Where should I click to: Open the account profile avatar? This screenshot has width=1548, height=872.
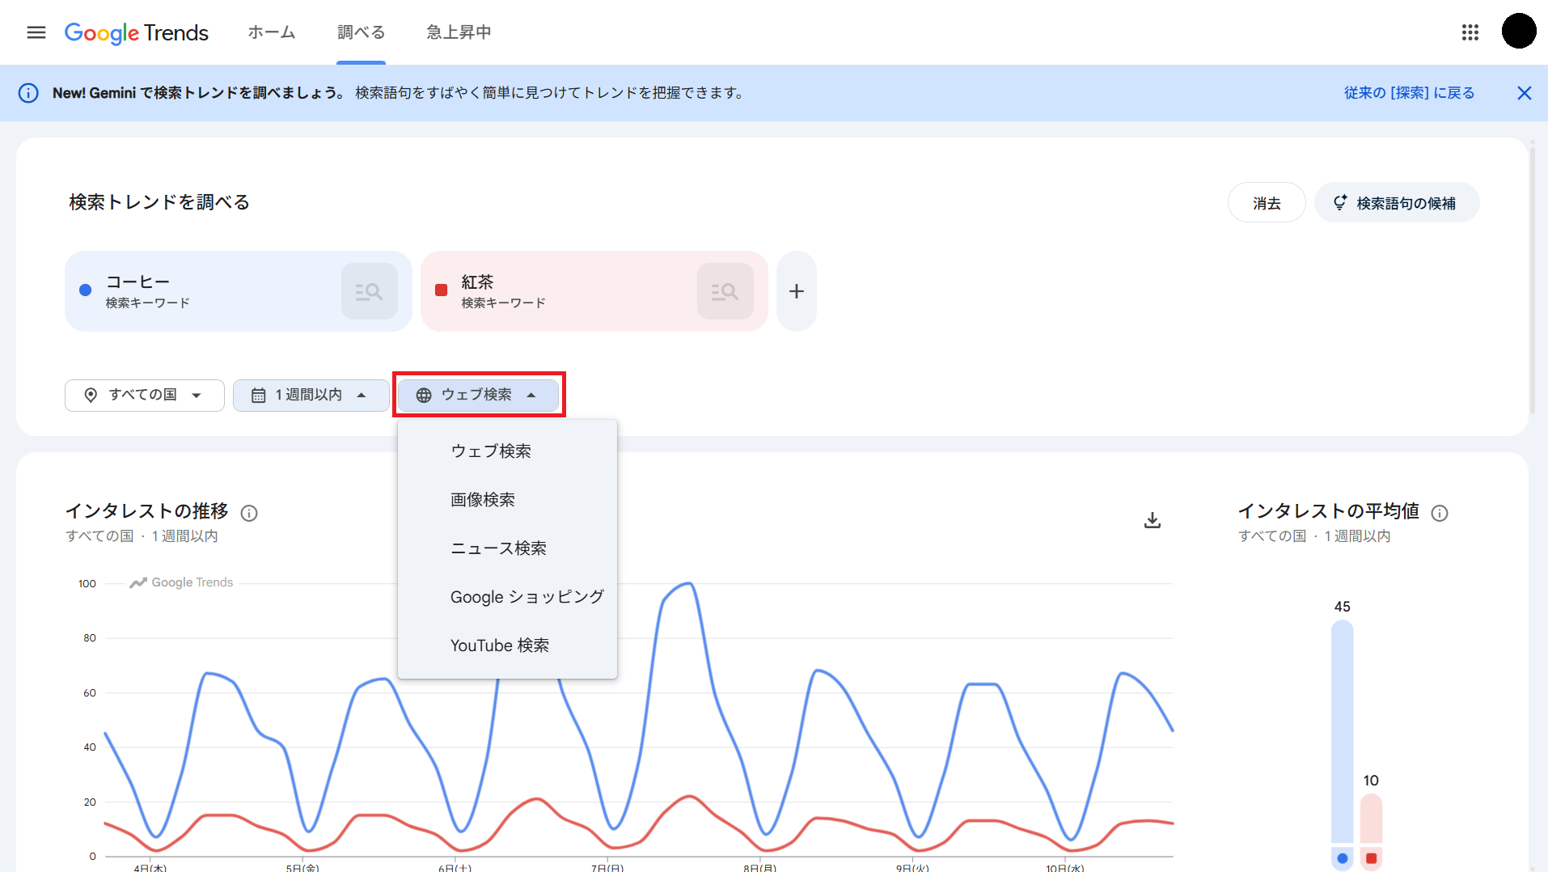click(1518, 32)
